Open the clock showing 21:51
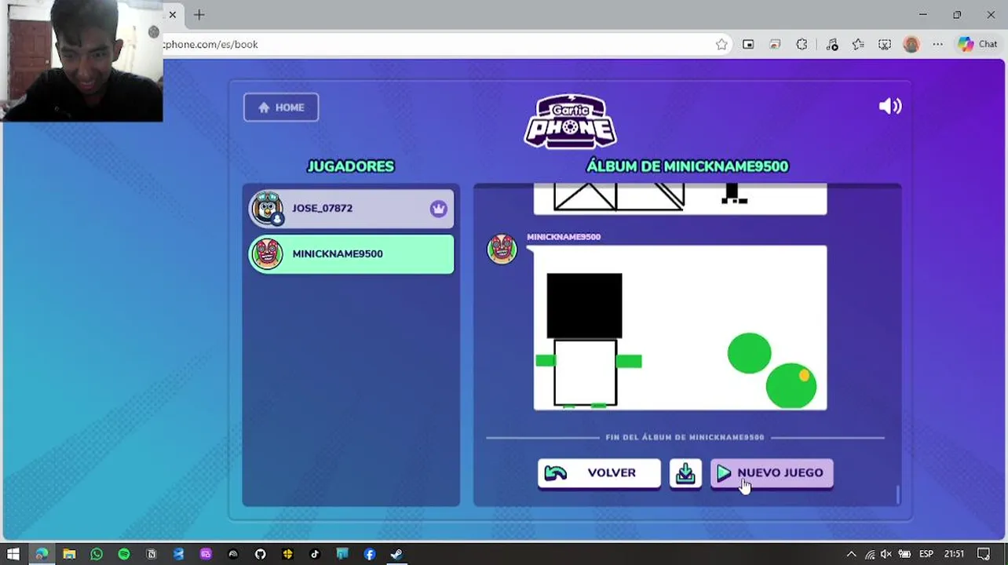 [954, 554]
